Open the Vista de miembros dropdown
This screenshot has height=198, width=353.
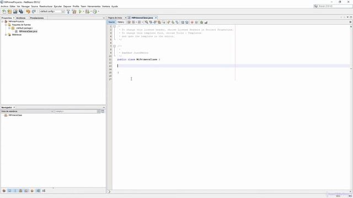(27, 111)
